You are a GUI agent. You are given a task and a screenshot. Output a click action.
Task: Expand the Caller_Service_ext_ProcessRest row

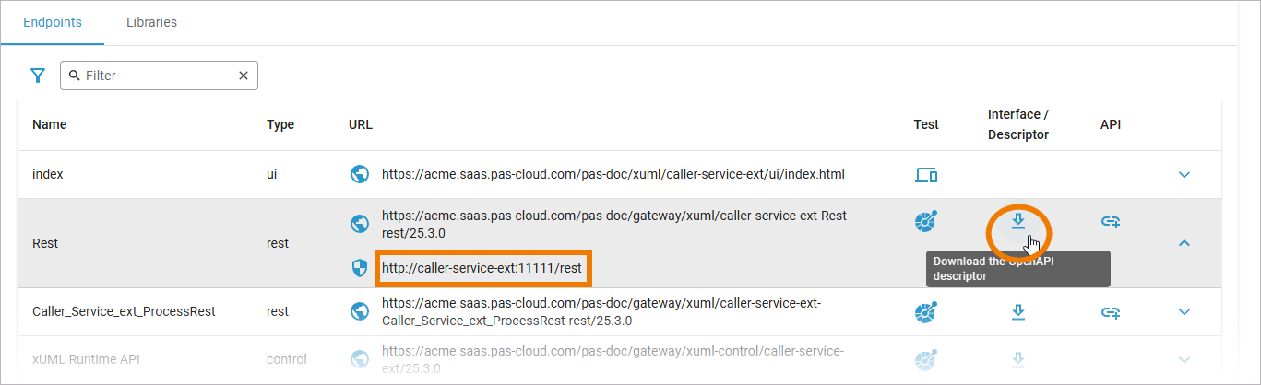tap(1185, 312)
